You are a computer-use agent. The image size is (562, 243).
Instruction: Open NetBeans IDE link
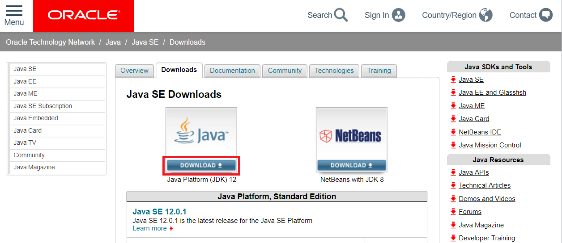[480, 132]
